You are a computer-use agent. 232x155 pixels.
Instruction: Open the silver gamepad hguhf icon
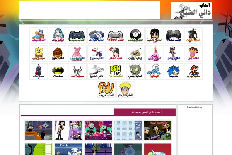coord(116,35)
